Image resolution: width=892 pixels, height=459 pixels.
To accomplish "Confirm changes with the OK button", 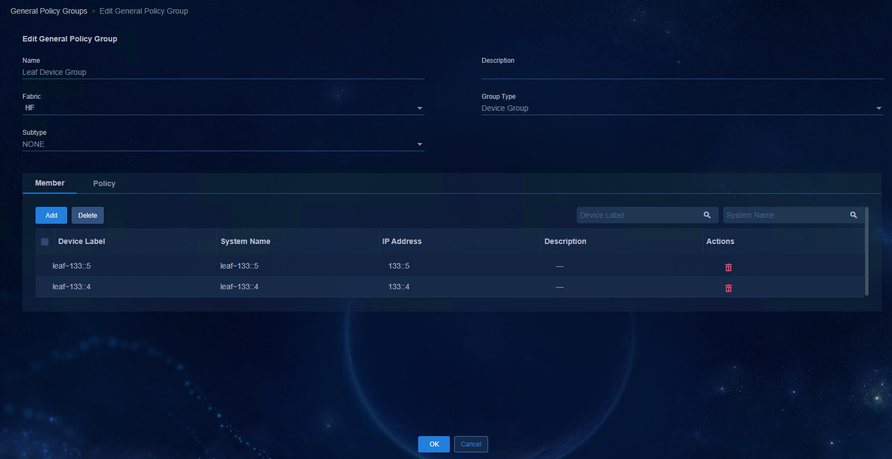I will pyautogui.click(x=434, y=444).
